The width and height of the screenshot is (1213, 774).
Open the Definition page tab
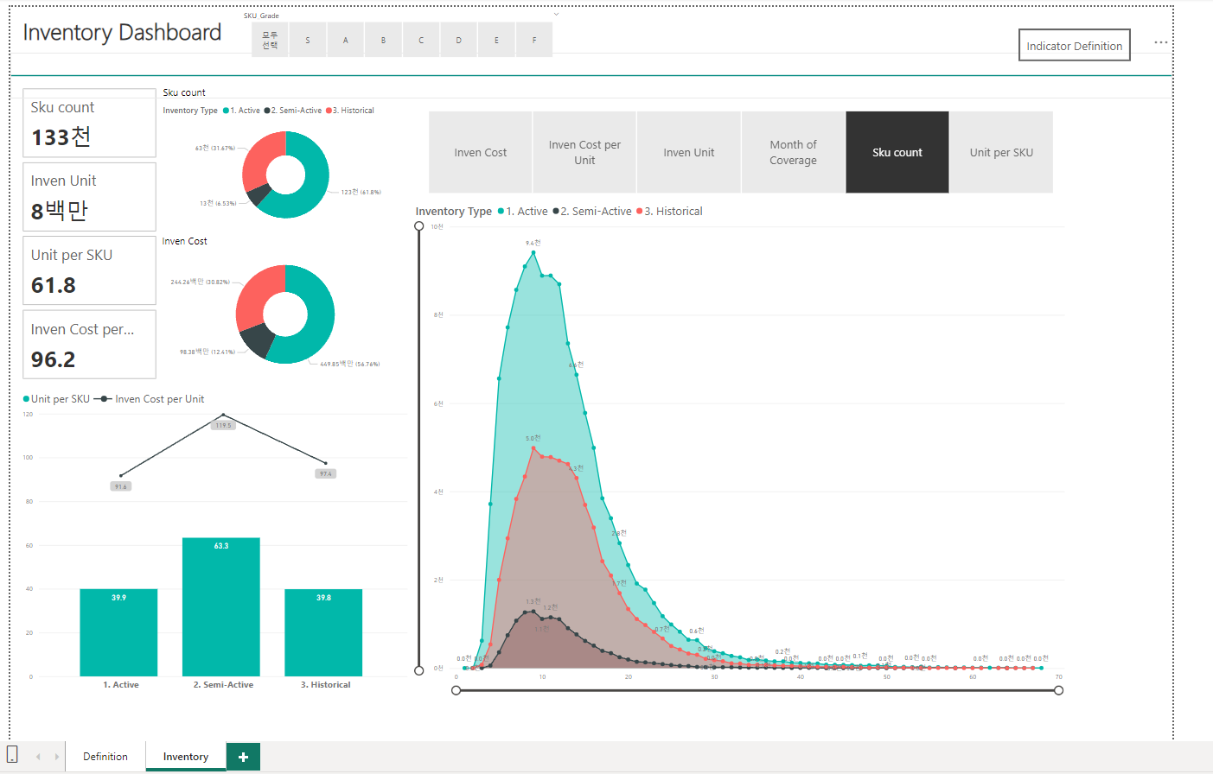[x=105, y=757]
